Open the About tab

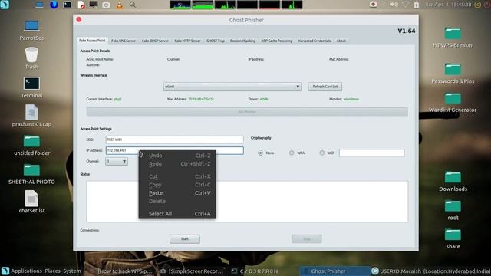pyautogui.click(x=341, y=41)
